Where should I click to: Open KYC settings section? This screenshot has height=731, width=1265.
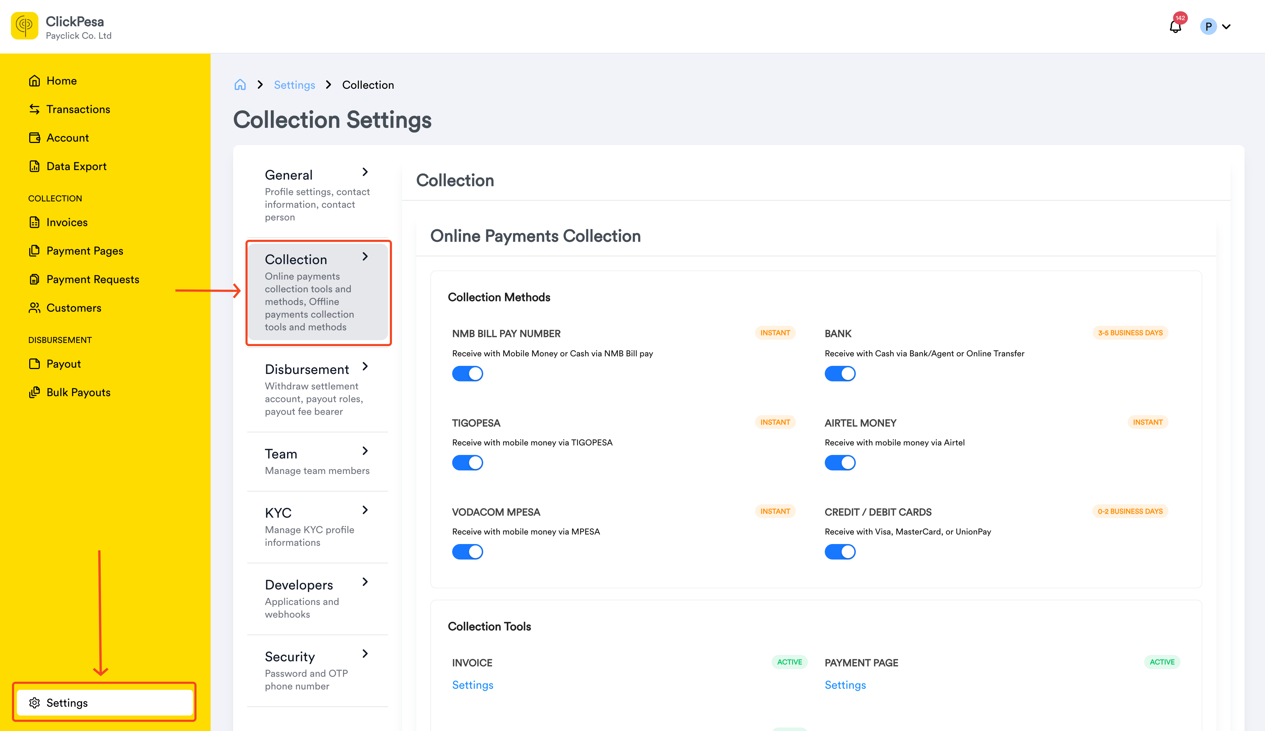pyautogui.click(x=318, y=527)
